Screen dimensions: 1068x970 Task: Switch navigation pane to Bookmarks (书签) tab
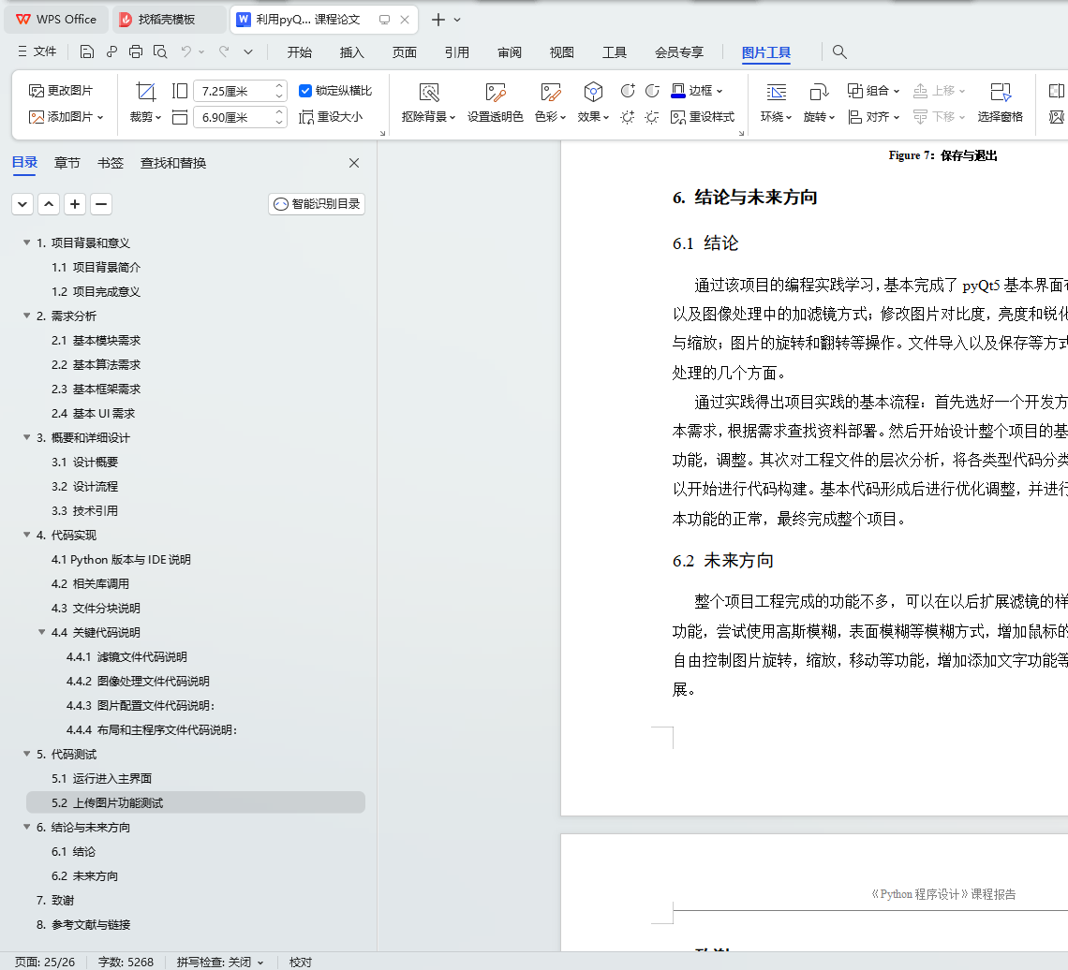[111, 163]
